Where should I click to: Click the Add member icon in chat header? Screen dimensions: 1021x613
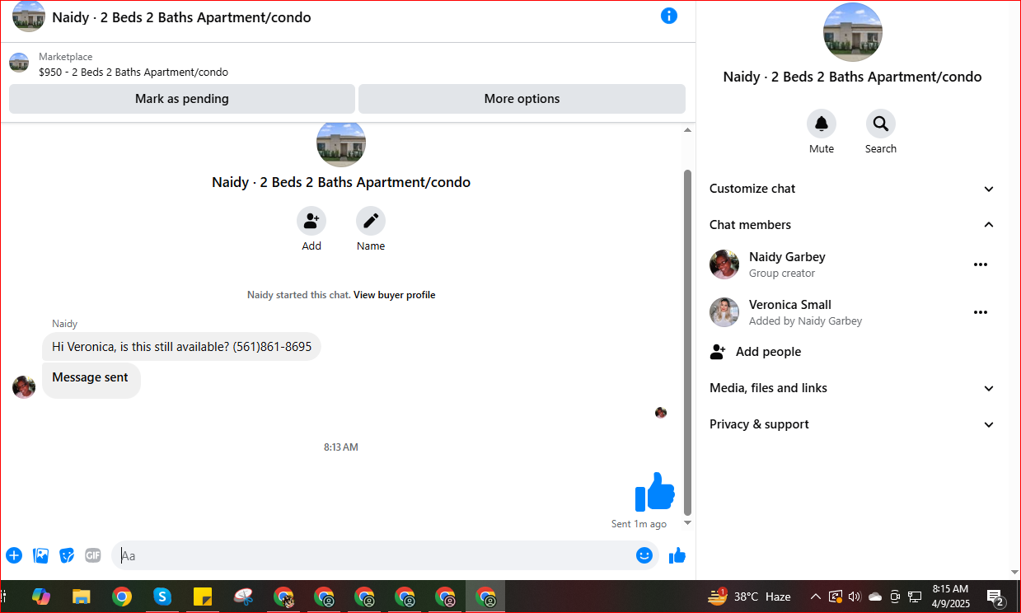point(311,221)
